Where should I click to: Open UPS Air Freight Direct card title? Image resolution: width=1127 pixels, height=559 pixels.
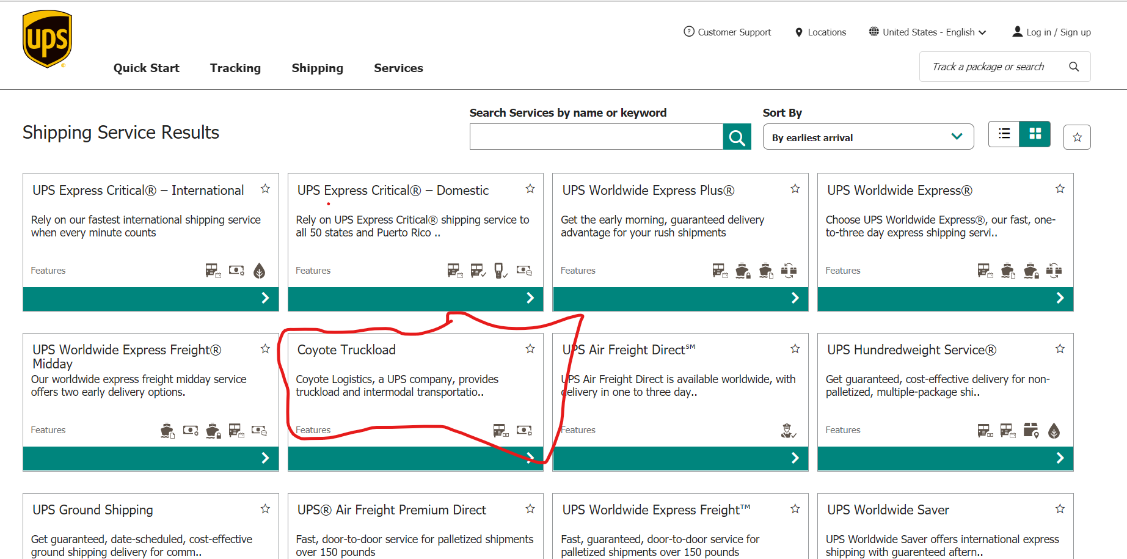(629, 349)
